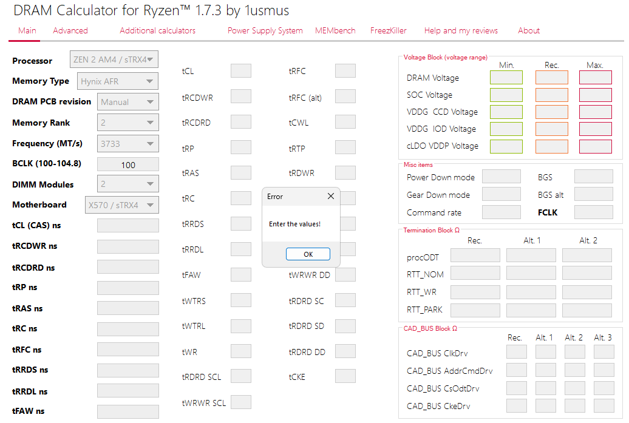Click the tRCDRD ns input field
The image size is (629, 423).
click(128, 267)
